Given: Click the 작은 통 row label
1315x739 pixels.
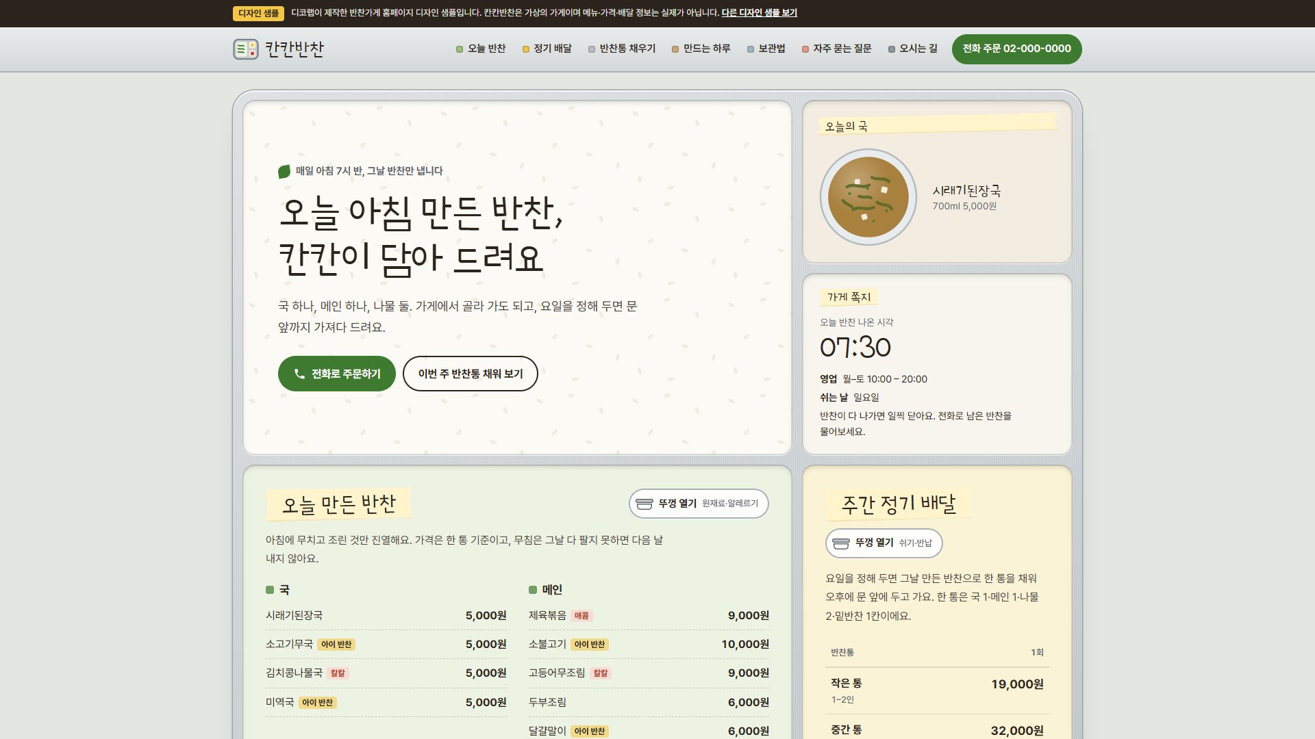Looking at the screenshot, I should [847, 684].
